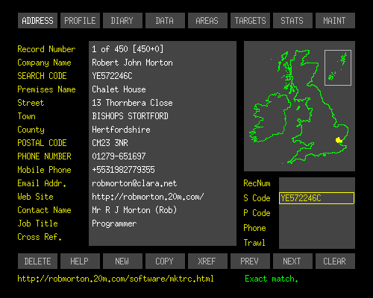This screenshot has width=373, height=298.
Task: Click the CLEAR button
Action: [x=335, y=261]
